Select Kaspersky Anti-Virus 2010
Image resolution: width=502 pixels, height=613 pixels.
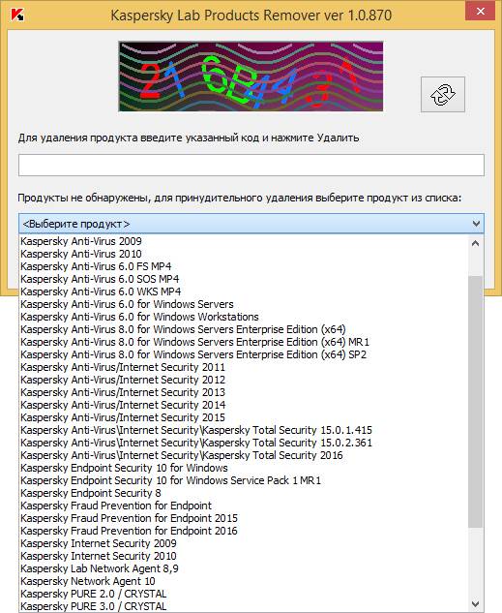(x=244, y=254)
